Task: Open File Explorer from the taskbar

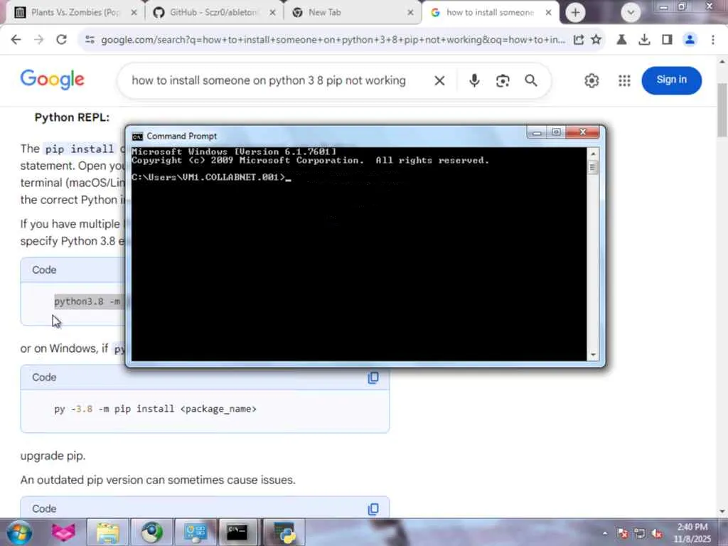Action: click(x=108, y=532)
